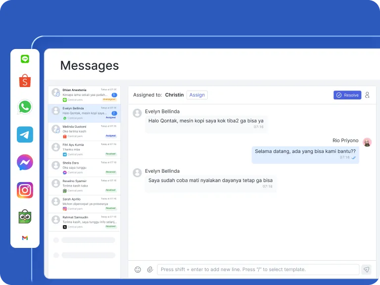The width and height of the screenshot is (380, 285).
Task: Click the message input field
Action: click(x=258, y=270)
